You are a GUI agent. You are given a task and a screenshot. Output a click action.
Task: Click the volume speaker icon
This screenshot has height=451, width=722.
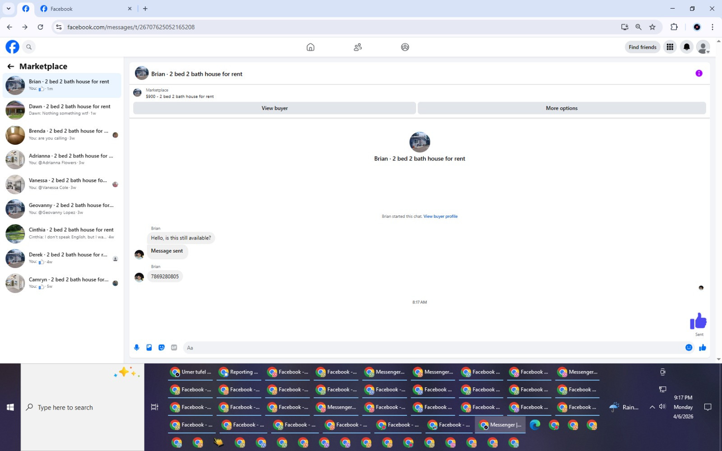[x=662, y=407]
